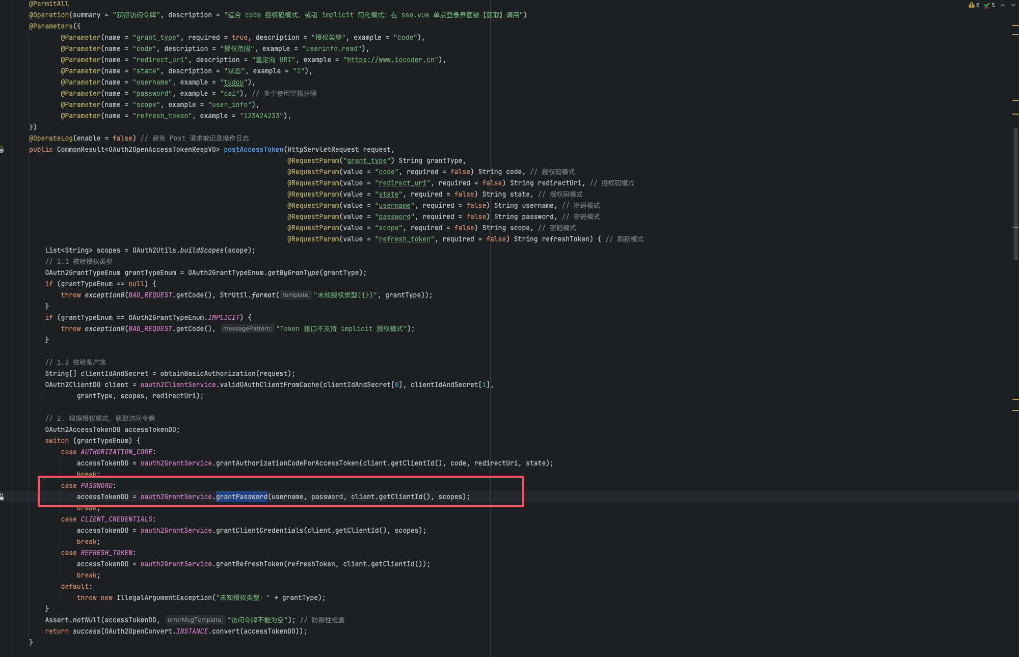Click the IllegalArgumentException class name
The height and width of the screenshot is (657, 1019).
[164, 598]
